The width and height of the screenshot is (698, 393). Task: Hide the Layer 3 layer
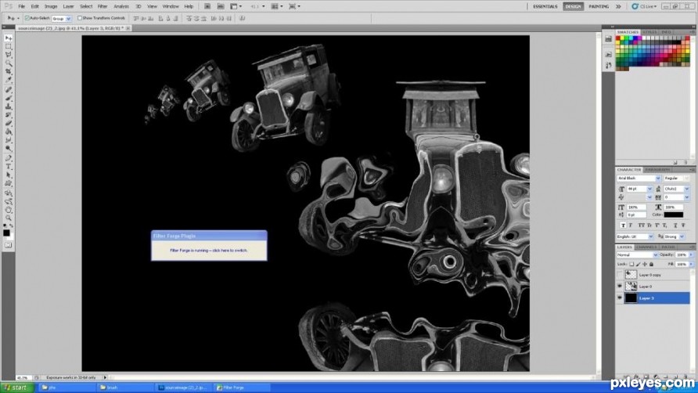pos(620,297)
